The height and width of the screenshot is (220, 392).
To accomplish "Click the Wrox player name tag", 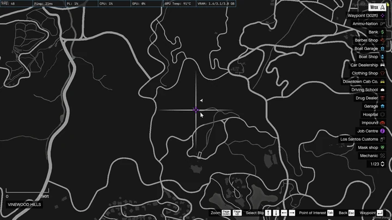I will coord(374,7).
